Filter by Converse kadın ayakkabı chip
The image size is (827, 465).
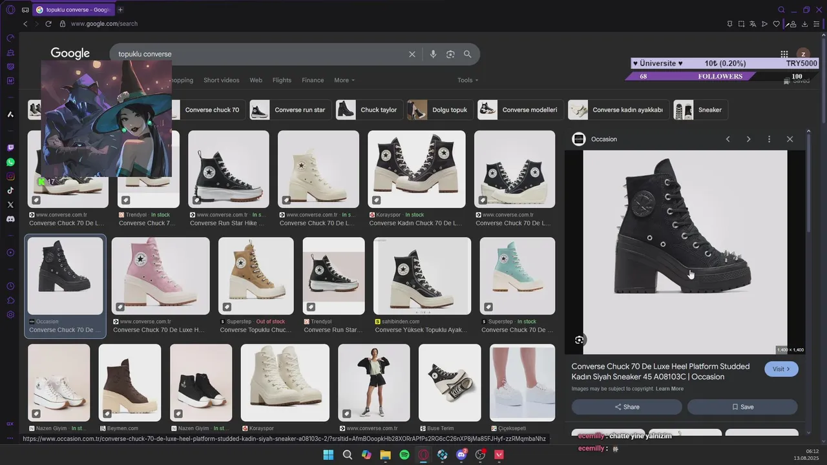(x=618, y=110)
